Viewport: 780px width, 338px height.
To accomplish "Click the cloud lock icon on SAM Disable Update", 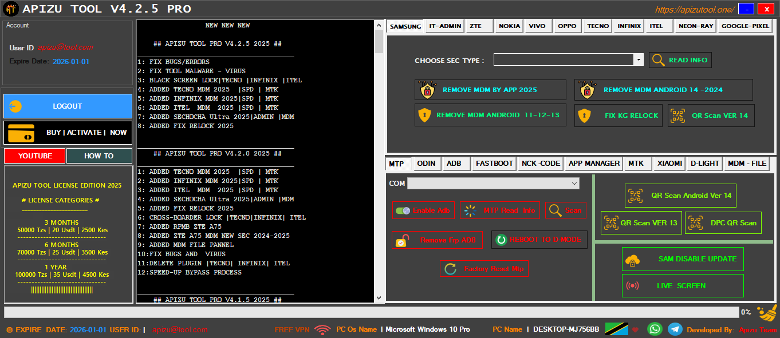I will pyautogui.click(x=633, y=259).
